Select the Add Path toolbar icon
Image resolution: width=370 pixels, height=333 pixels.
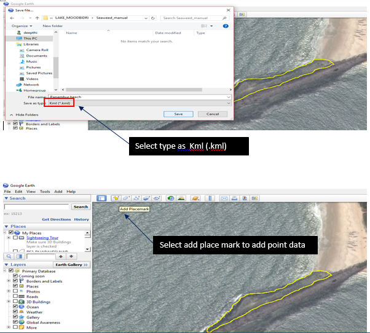pos(136,198)
